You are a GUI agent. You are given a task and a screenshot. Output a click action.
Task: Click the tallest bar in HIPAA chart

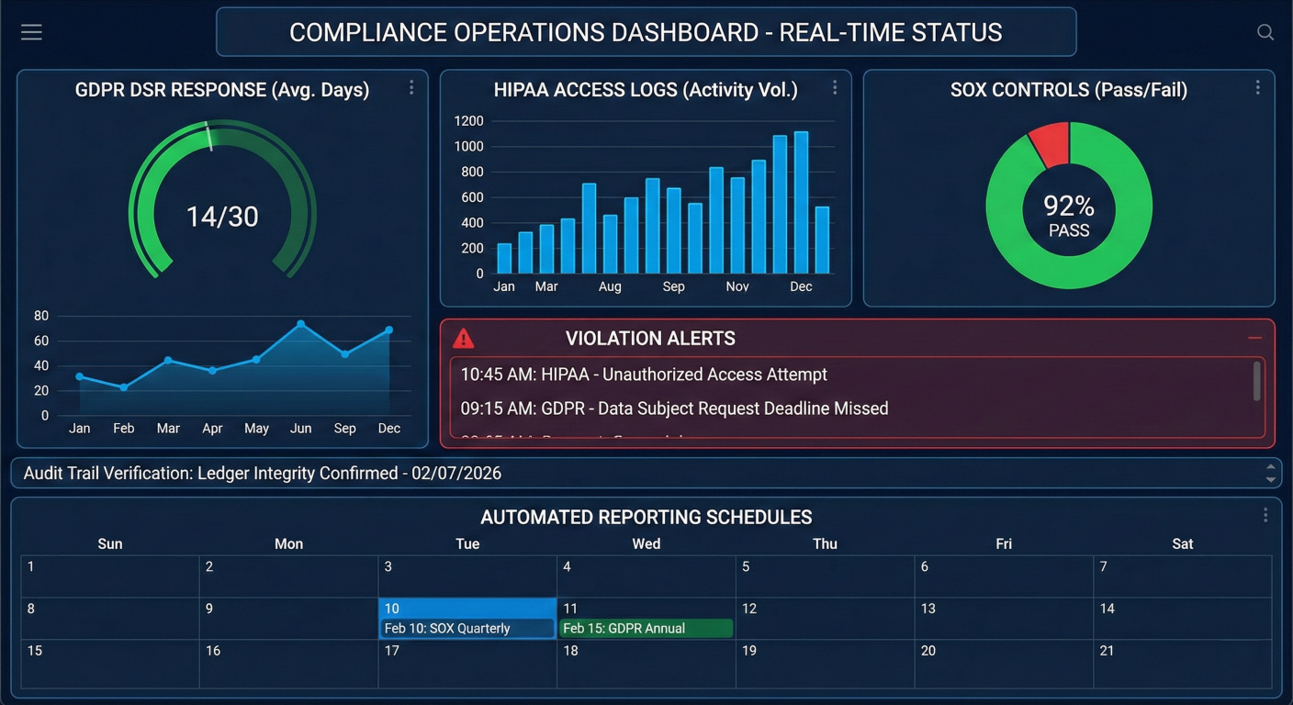(801, 202)
